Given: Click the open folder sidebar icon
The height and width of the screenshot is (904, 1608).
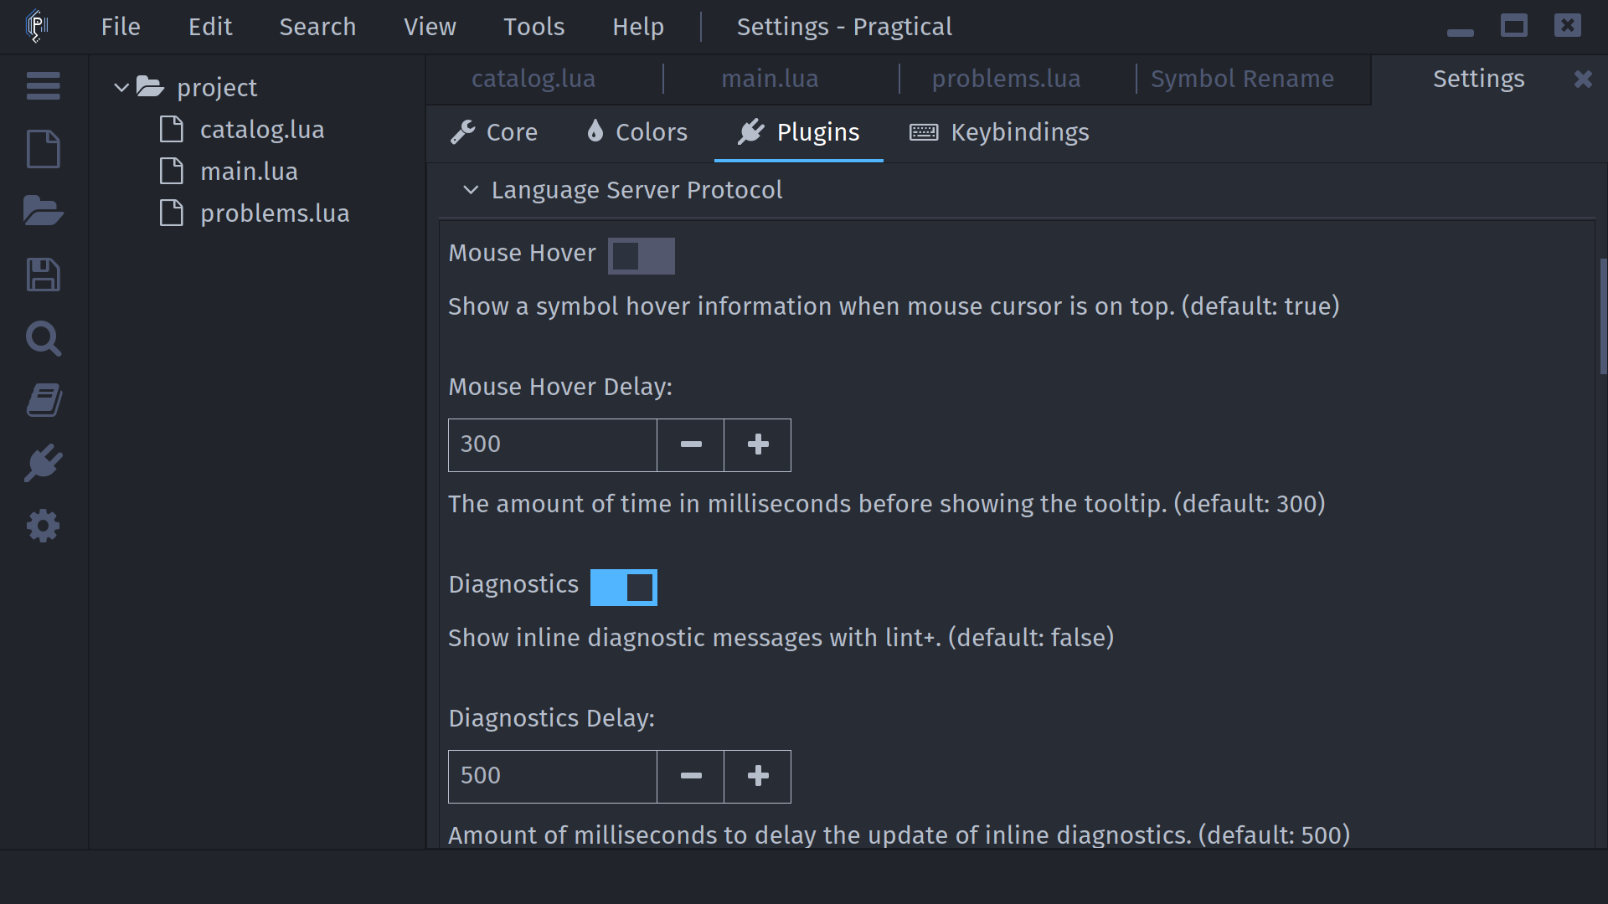Looking at the screenshot, I should click(x=43, y=211).
